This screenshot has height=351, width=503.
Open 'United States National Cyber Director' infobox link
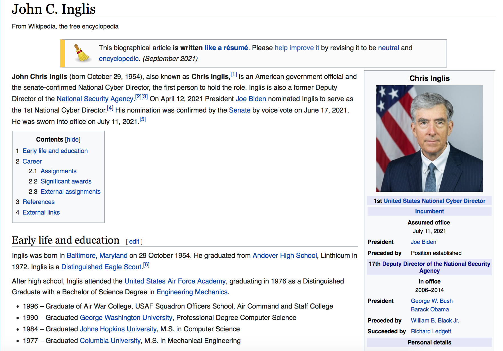[434, 201]
